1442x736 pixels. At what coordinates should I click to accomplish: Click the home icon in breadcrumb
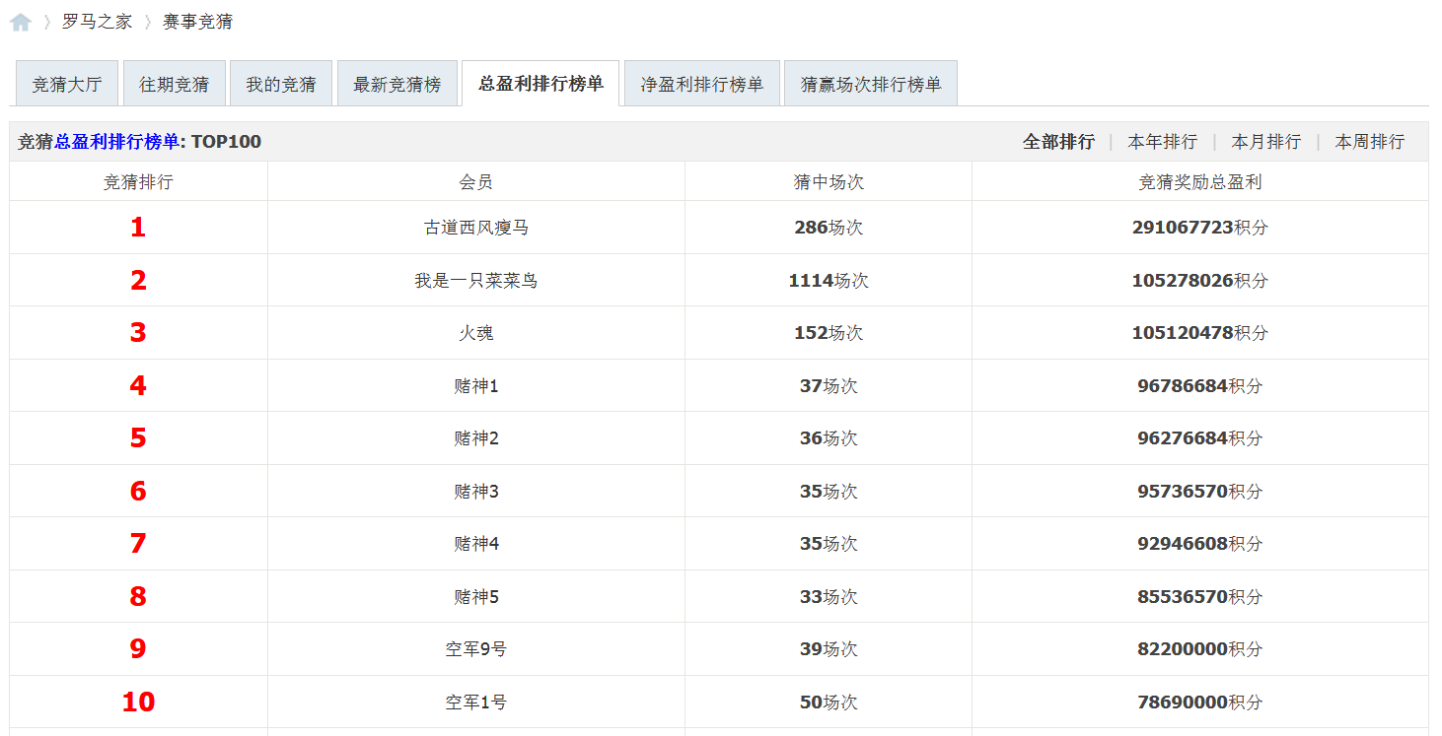pyautogui.click(x=21, y=22)
